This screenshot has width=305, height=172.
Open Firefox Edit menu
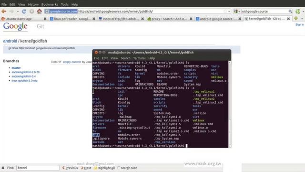12,4
